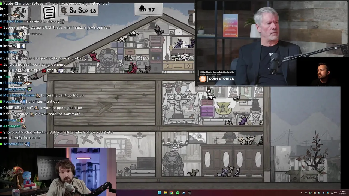Viewport: 349px width, 196px height.
Task: Click the boarded-up empty wooden room
Action: 104,103
